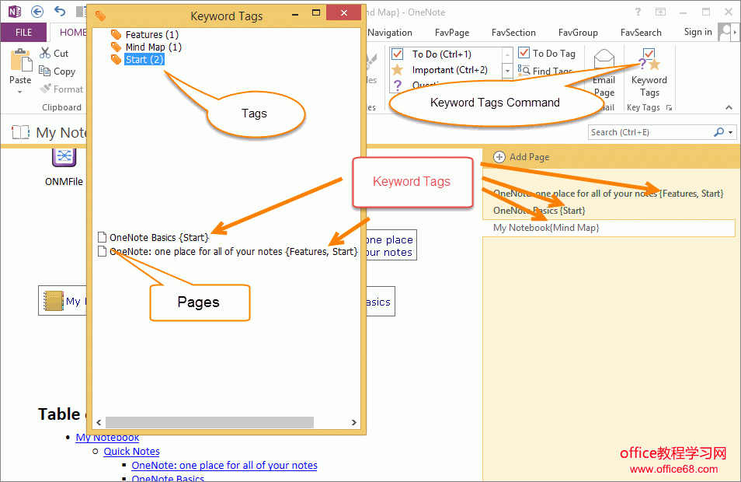Select page '{Features, Start}' in page list

(x=608, y=194)
